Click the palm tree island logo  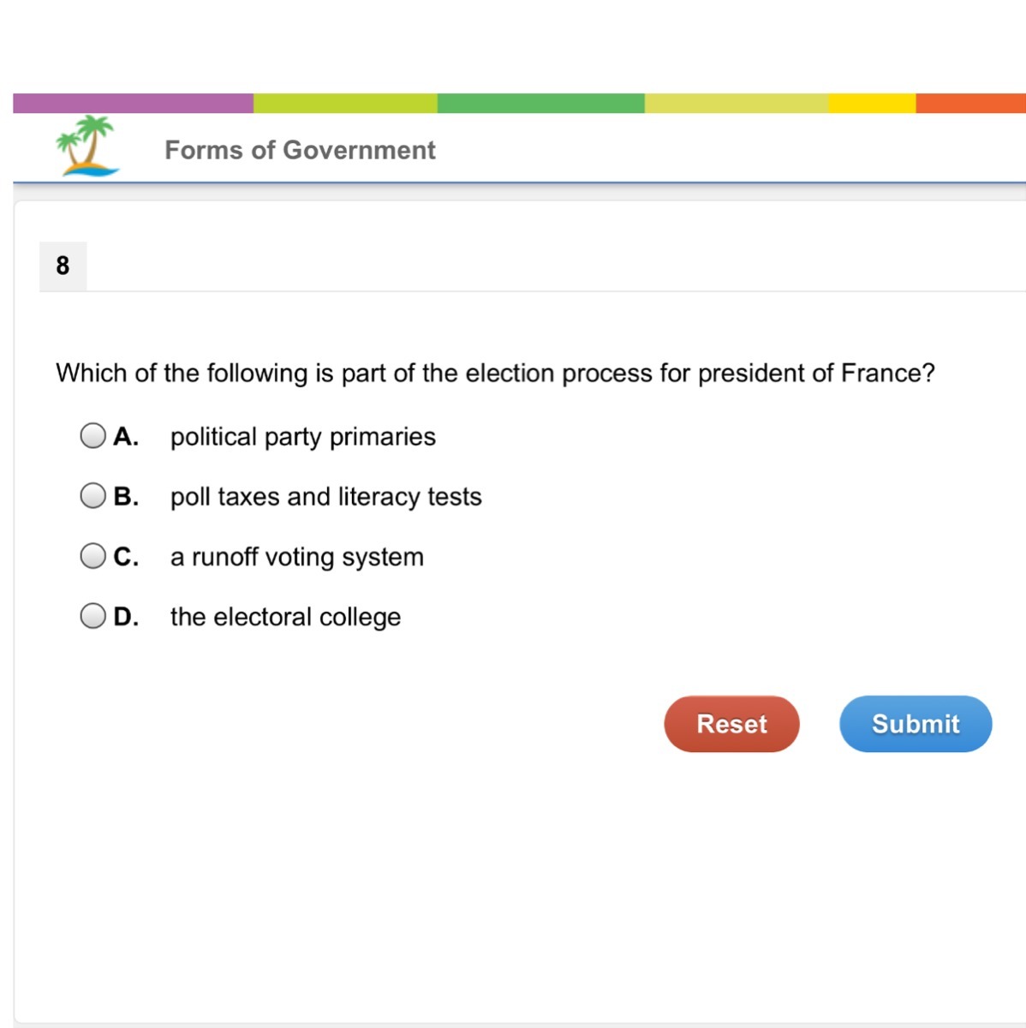[87, 146]
